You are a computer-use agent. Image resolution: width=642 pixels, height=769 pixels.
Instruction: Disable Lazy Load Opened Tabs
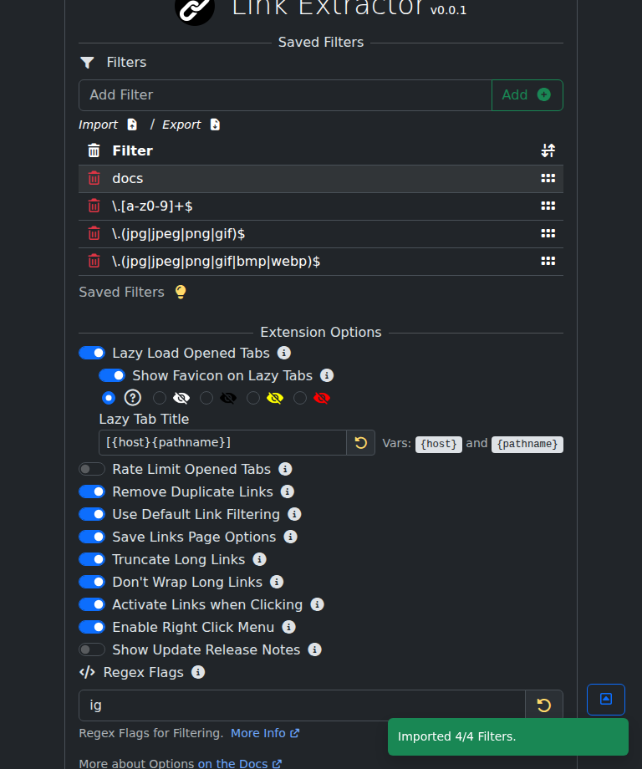[x=91, y=353]
